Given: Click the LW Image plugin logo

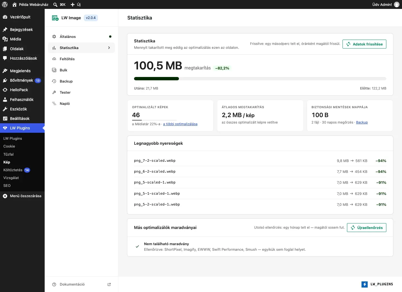Looking at the screenshot, I should coord(55,18).
